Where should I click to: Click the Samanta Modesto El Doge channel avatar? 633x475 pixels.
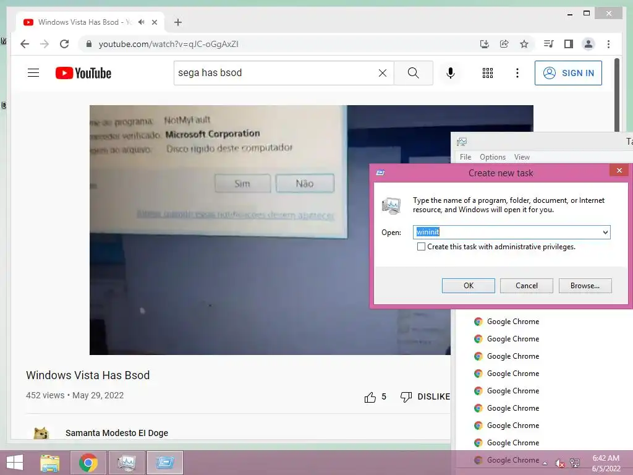pos(41,433)
